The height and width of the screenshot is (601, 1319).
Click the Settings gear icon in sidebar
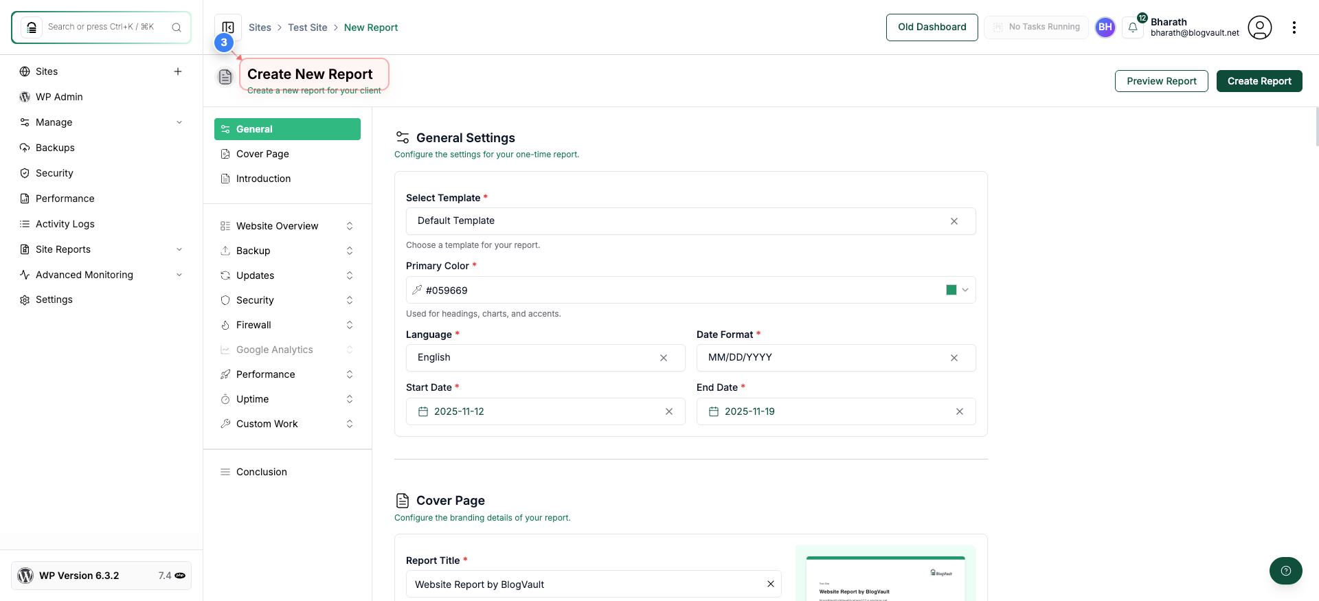point(25,300)
